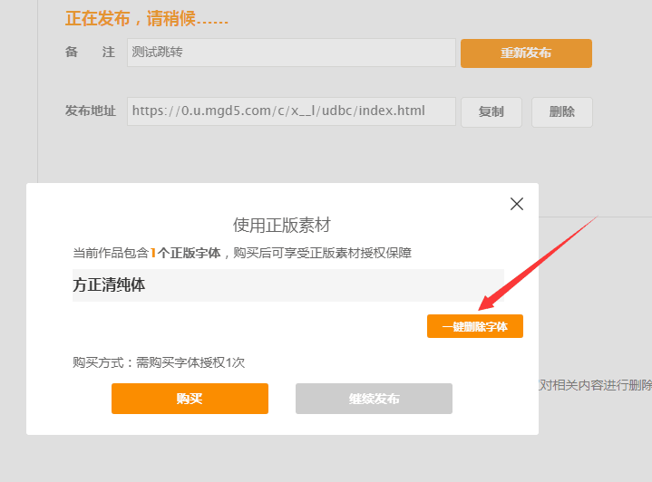Screen dimensions: 652x482
Task: Click the 使用正版素材 dialog title
Action: click(x=281, y=225)
